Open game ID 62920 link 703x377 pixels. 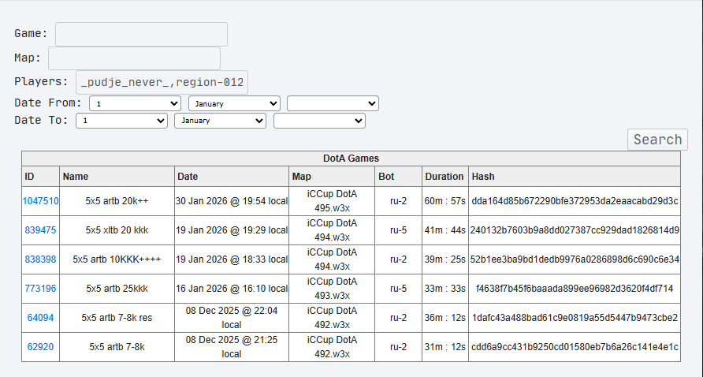pyautogui.click(x=40, y=347)
